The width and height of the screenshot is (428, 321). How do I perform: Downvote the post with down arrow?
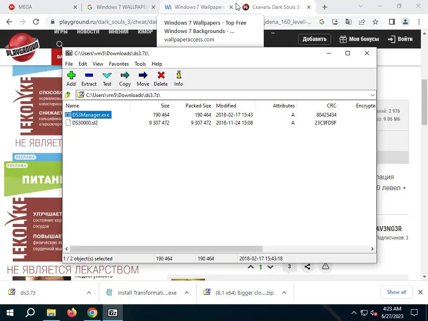270,267
